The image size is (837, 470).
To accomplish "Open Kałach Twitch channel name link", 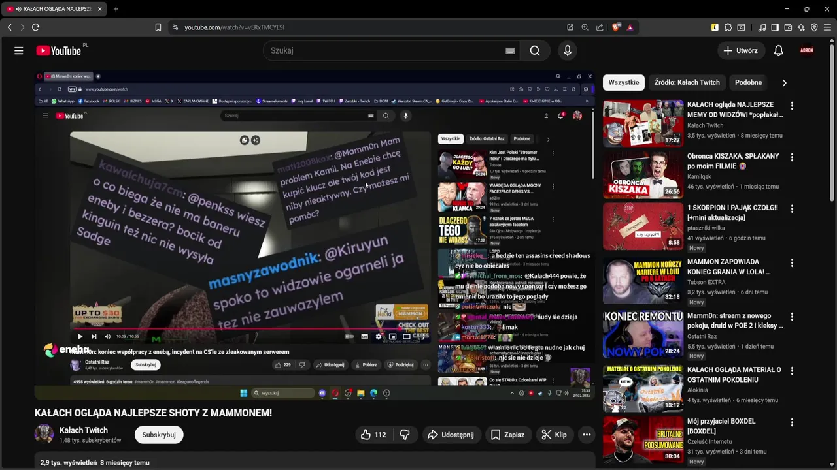I will 84,430.
